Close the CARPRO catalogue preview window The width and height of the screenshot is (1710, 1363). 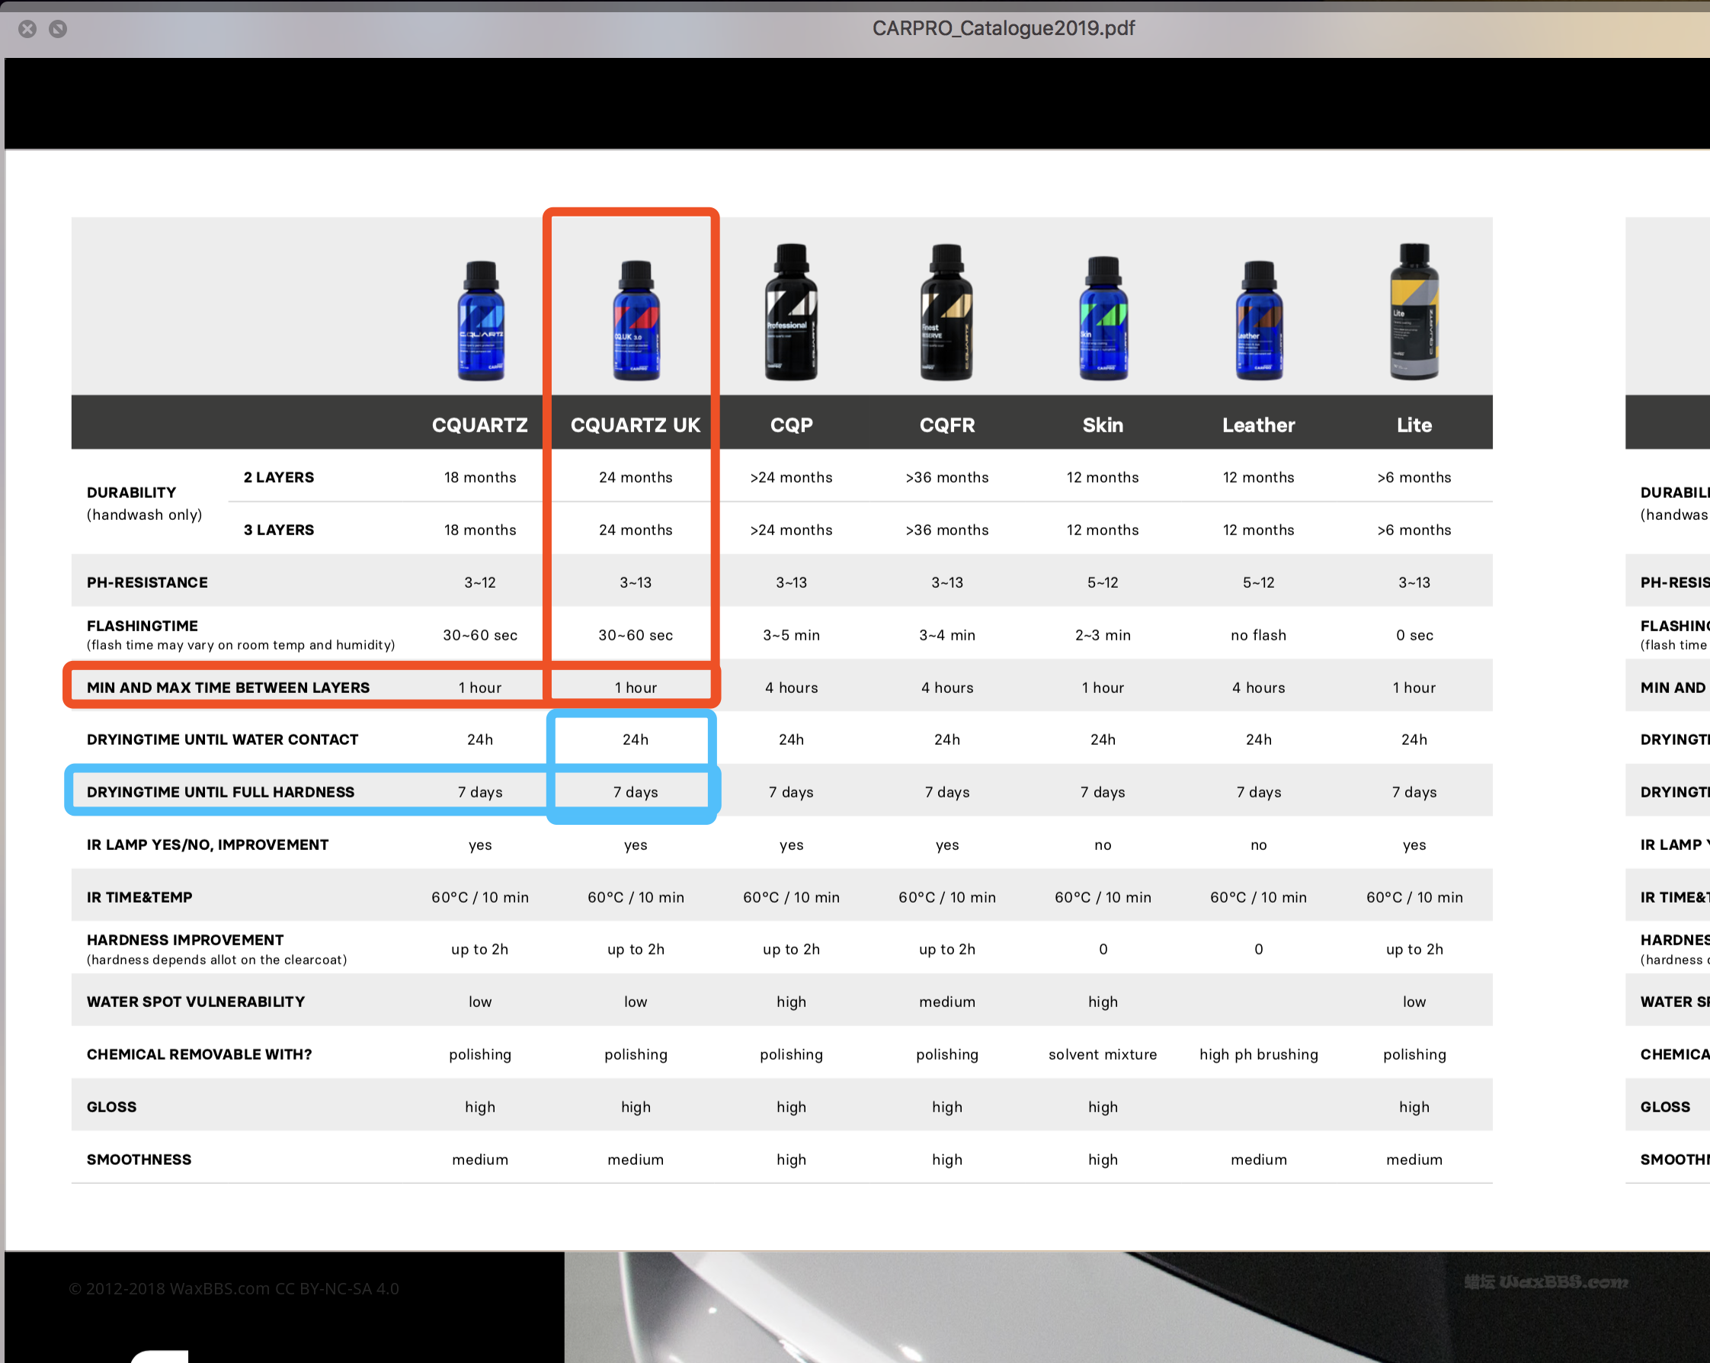pos(27,30)
